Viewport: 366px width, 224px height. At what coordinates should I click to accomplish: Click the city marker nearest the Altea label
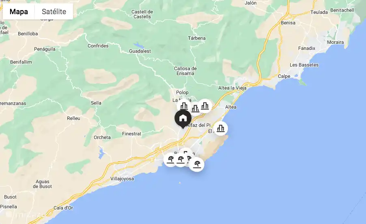tap(205, 106)
